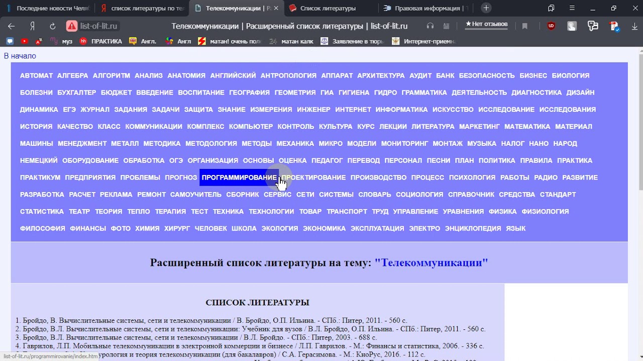Open the 'ФИЛОСОФИЯ' category link
This screenshot has width=643, height=361.
[x=42, y=229]
